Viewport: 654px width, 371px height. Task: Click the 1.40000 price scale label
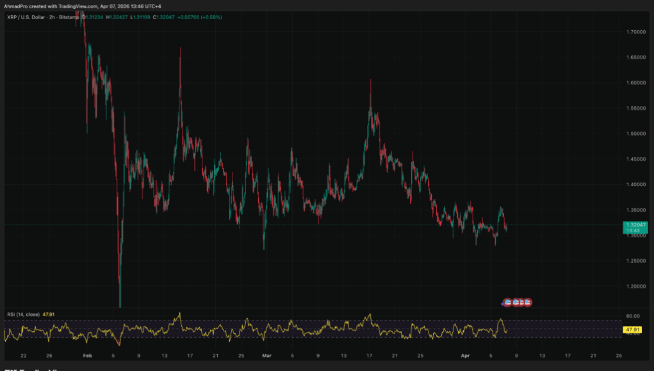pos(635,185)
